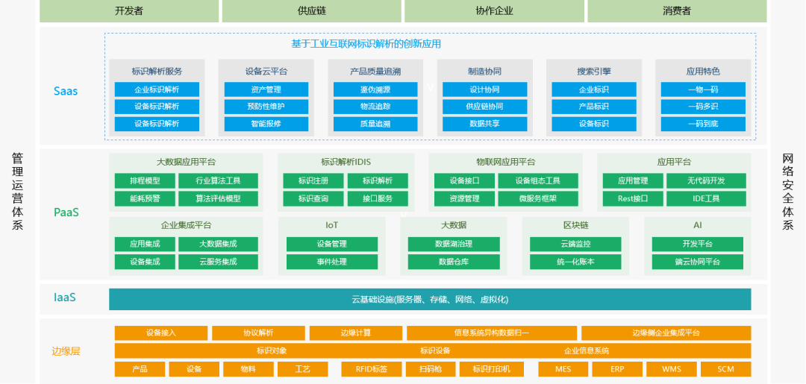Screen dimensions: 806x384
Task: Select 资源管理 under 物联网应用平台
Action: click(465, 198)
